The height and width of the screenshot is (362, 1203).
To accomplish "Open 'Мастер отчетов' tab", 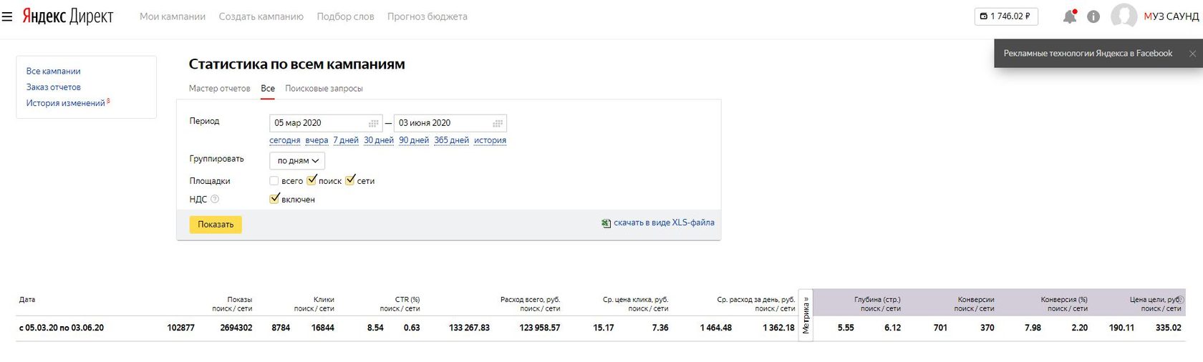I will pos(220,89).
